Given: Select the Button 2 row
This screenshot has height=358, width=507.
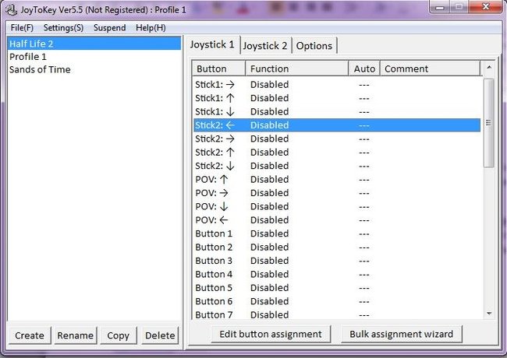Looking at the screenshot, I should (337, 247).
